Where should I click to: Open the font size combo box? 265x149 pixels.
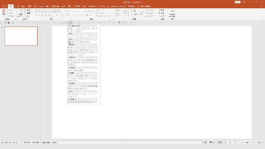57,11
